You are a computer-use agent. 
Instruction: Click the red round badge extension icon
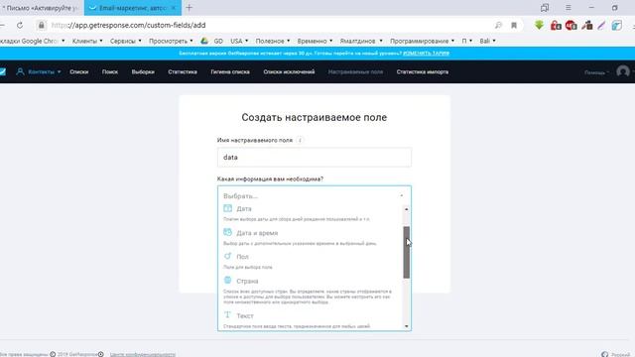click(x=571, y=25)
